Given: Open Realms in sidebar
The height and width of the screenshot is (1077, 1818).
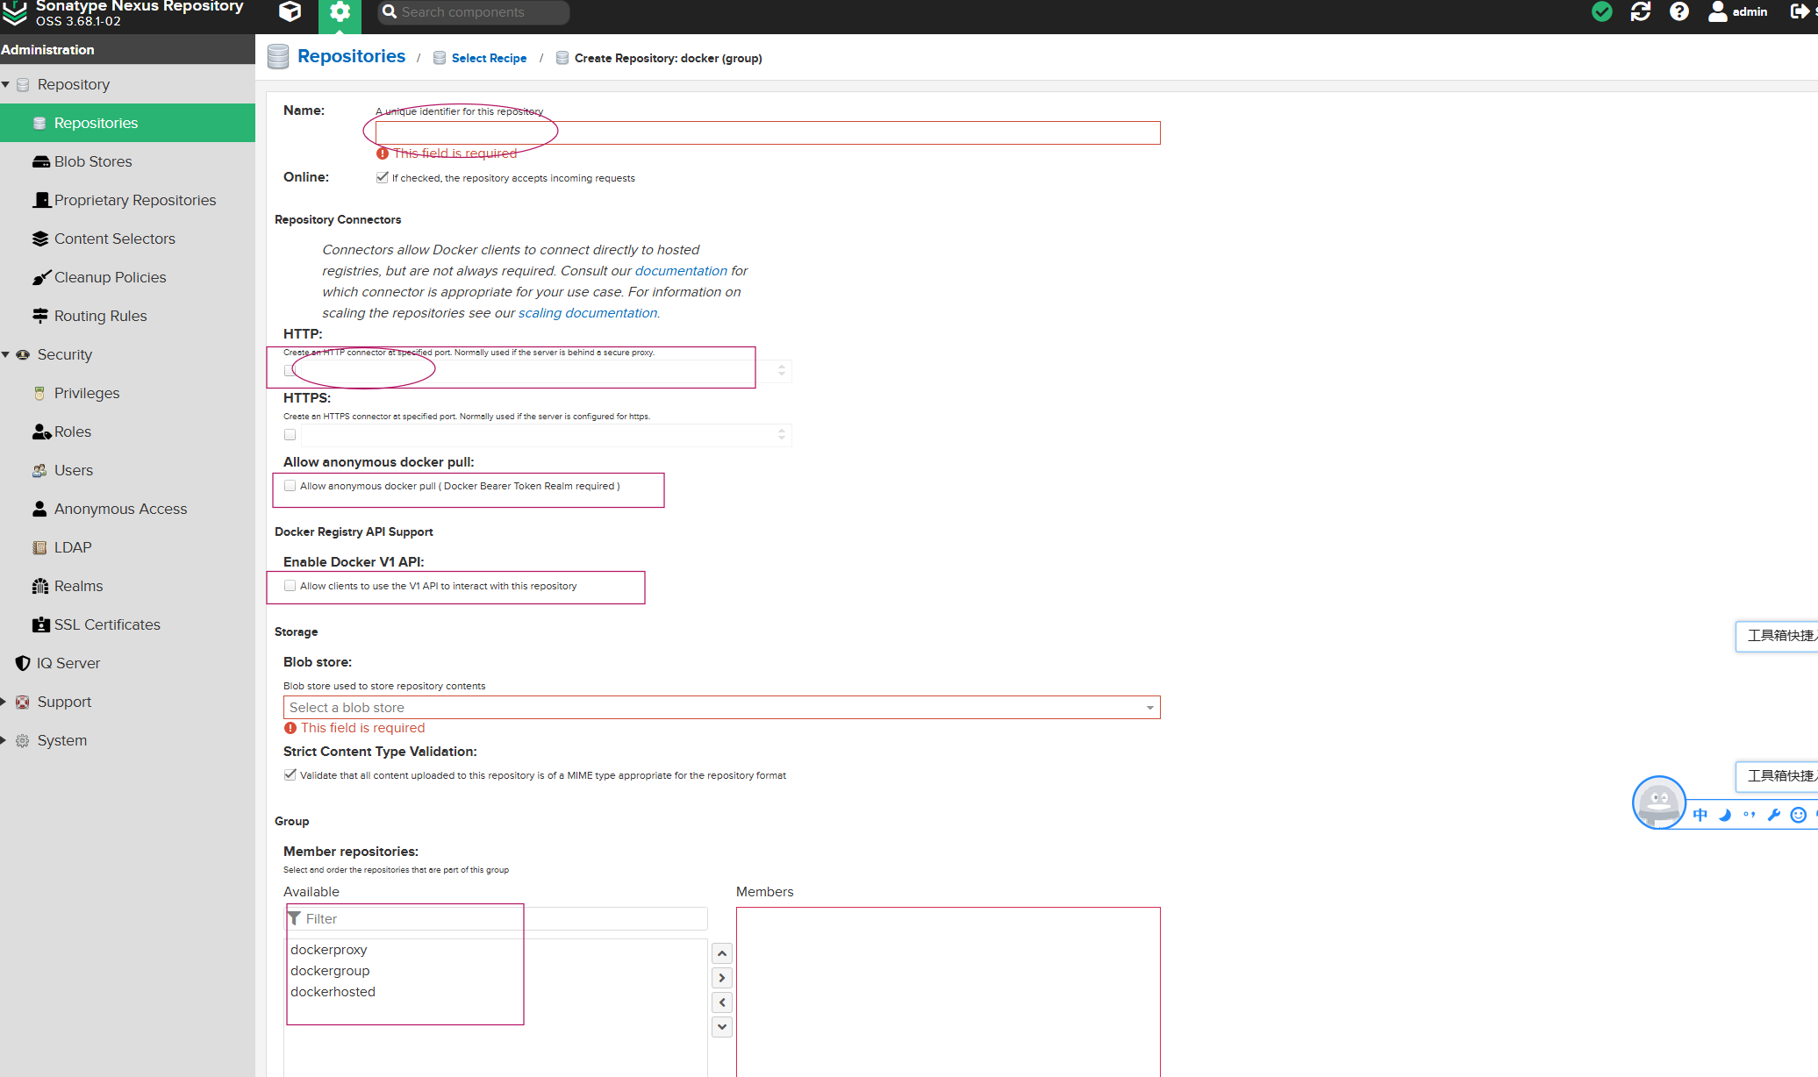Looking at the screenshot, I should [x=127, y=586].
